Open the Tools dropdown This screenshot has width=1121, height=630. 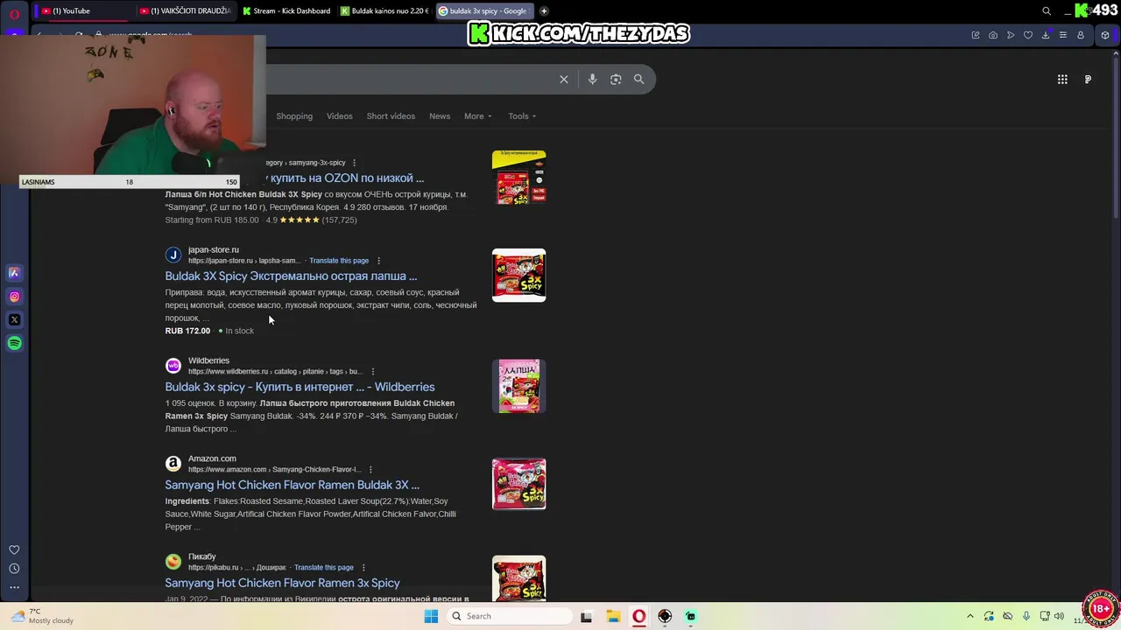tap(522, 116)
